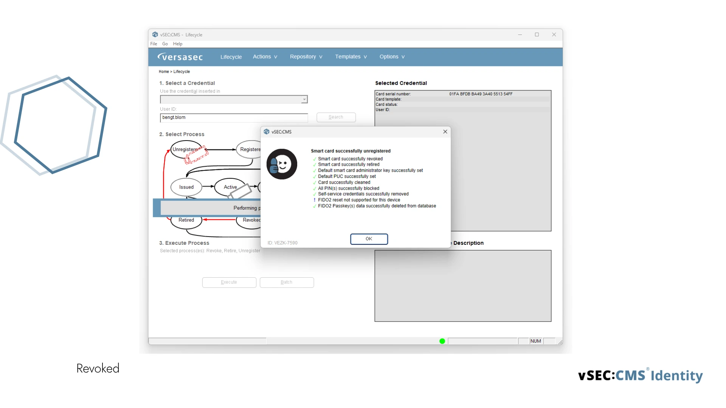Image resolution: width=726 pixels, height=408 pixels.
Task: Click card serial number value 01FA BFDB
Action: point(481,94)
